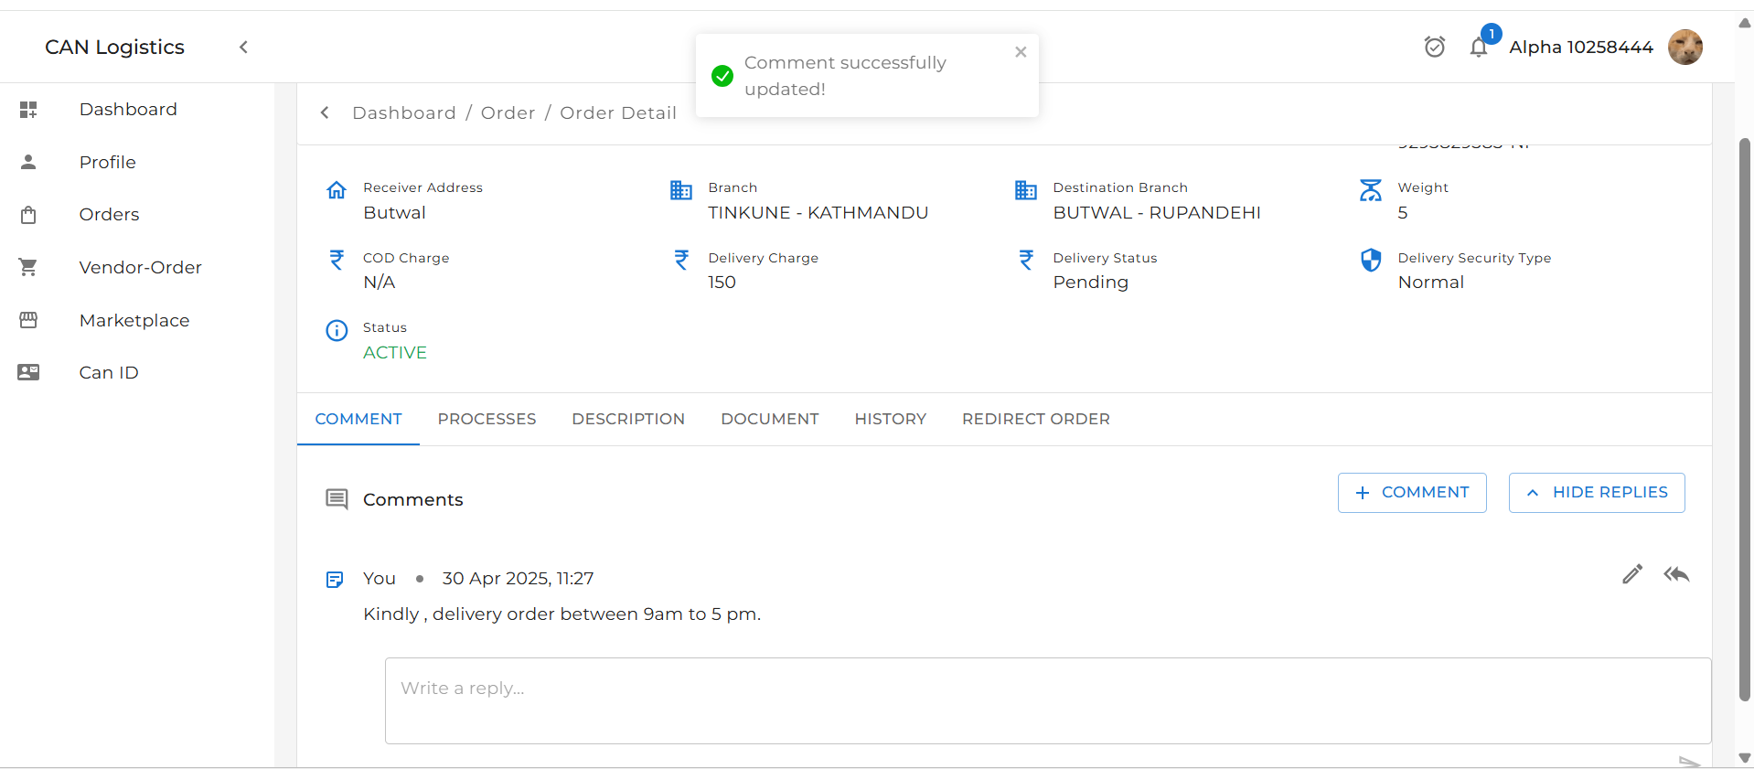Viewport: 1754px width, 769px height.
Task: Go back using the breadcrumb arrow
Action: click(x=325, y=112)
